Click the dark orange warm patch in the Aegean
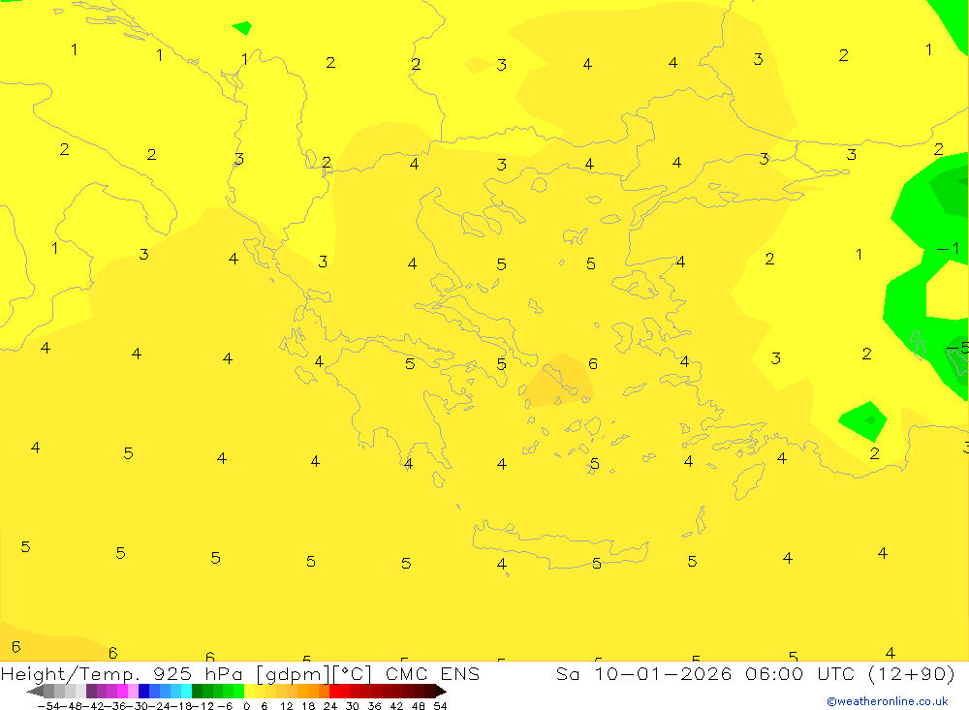The width and height of the screenshot is (969, 710). (557, 381)
